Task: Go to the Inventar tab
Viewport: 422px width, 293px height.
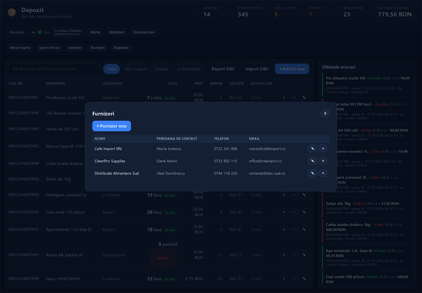Action: (x=75, y=48)
